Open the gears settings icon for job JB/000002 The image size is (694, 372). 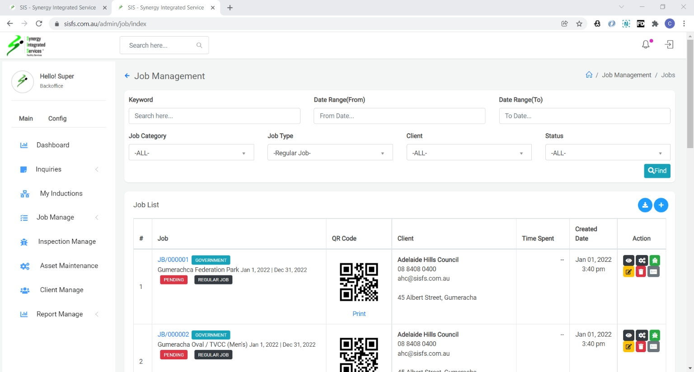click(x=642, y=335)
